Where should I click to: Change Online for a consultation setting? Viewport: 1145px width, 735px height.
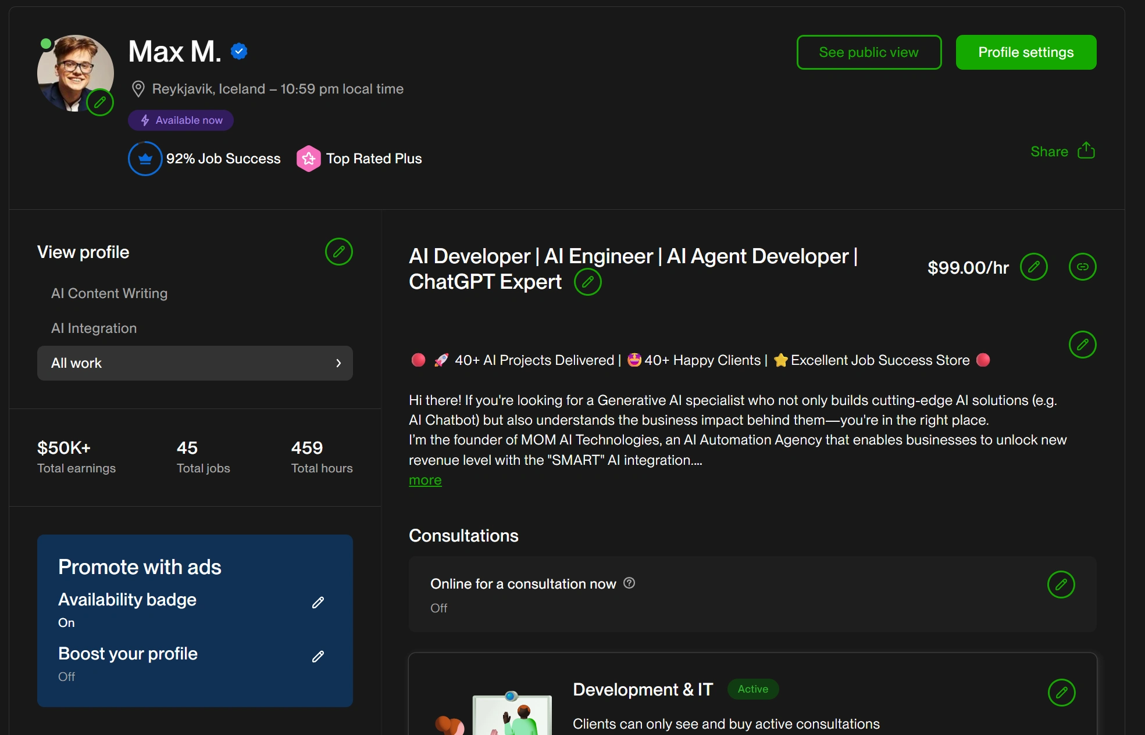(x=1061, y=585)
